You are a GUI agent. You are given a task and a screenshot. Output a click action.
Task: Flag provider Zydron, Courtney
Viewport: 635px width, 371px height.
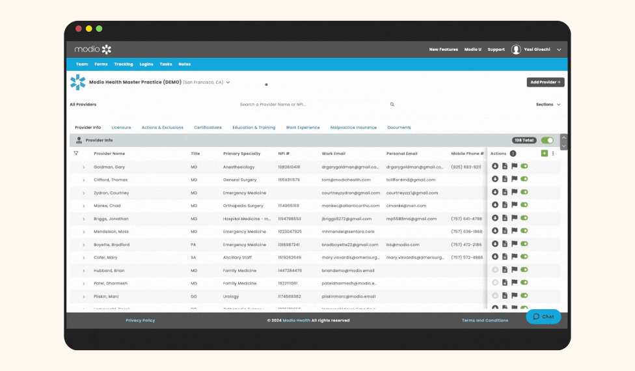514,192
